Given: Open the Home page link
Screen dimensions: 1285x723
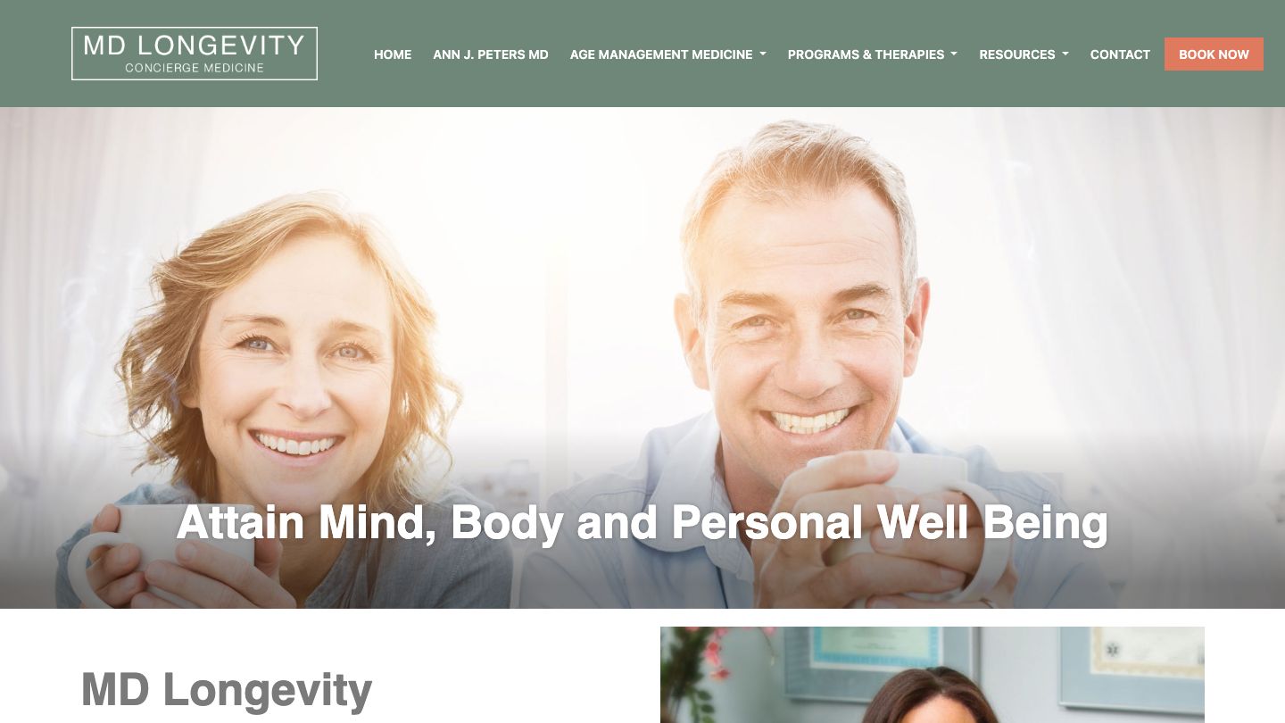Looking at the screenshot, I should point(393,54).
